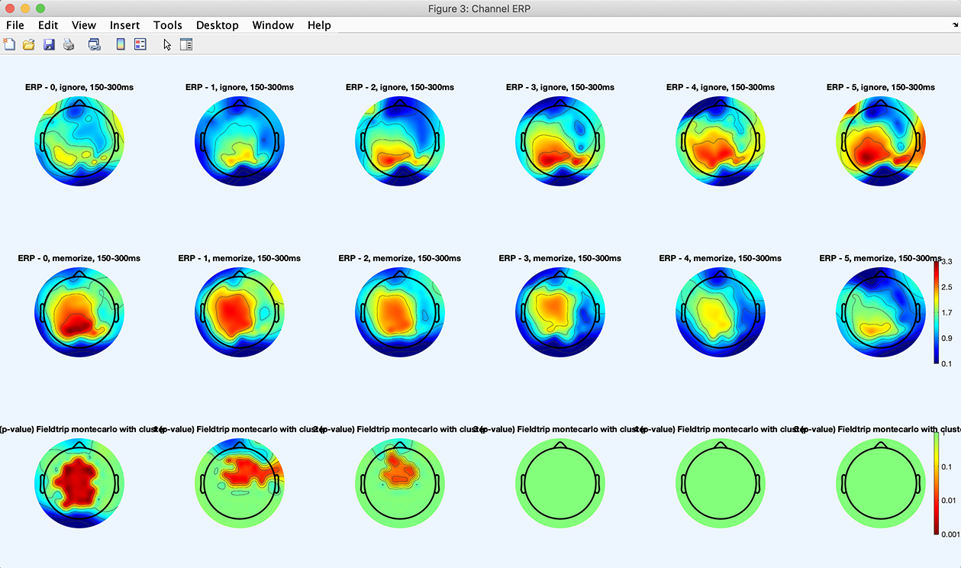This screenshot has height=568, width=961.
Task: Select the "ERP - 1, memorize" scalp map
Action: click(240, 313)
